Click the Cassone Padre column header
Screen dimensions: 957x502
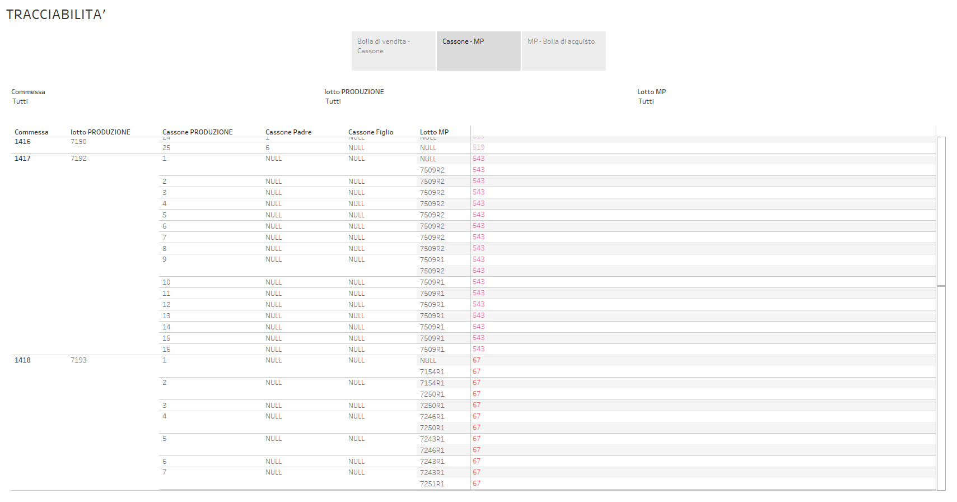pyautogui.click(x=288, y=132)
